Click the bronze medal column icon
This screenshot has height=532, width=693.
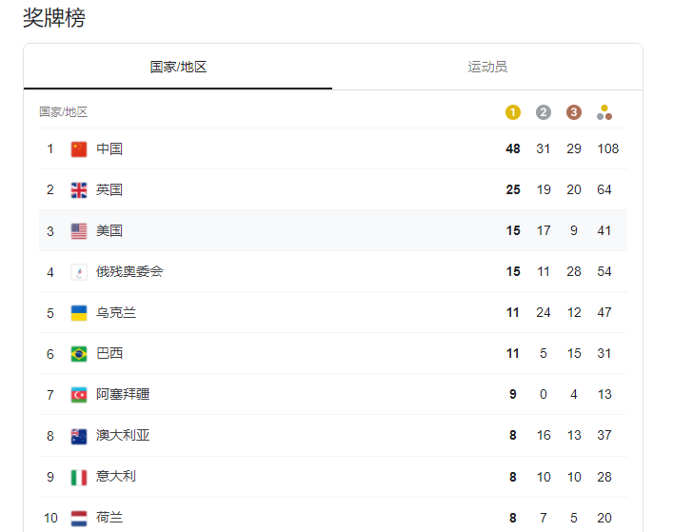pyautogui.click(x=574, y=112)
